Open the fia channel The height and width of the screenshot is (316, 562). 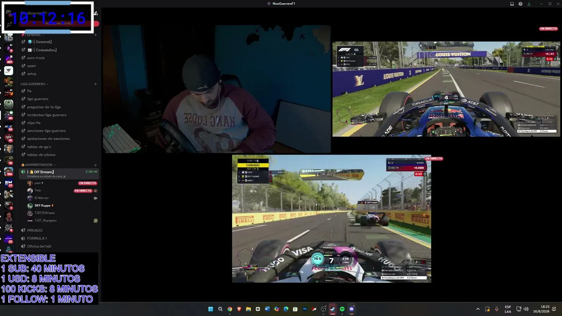click(x=59, y=91)
